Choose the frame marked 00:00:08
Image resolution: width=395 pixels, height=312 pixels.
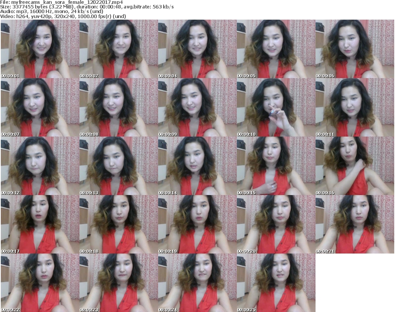click(119, 107)
